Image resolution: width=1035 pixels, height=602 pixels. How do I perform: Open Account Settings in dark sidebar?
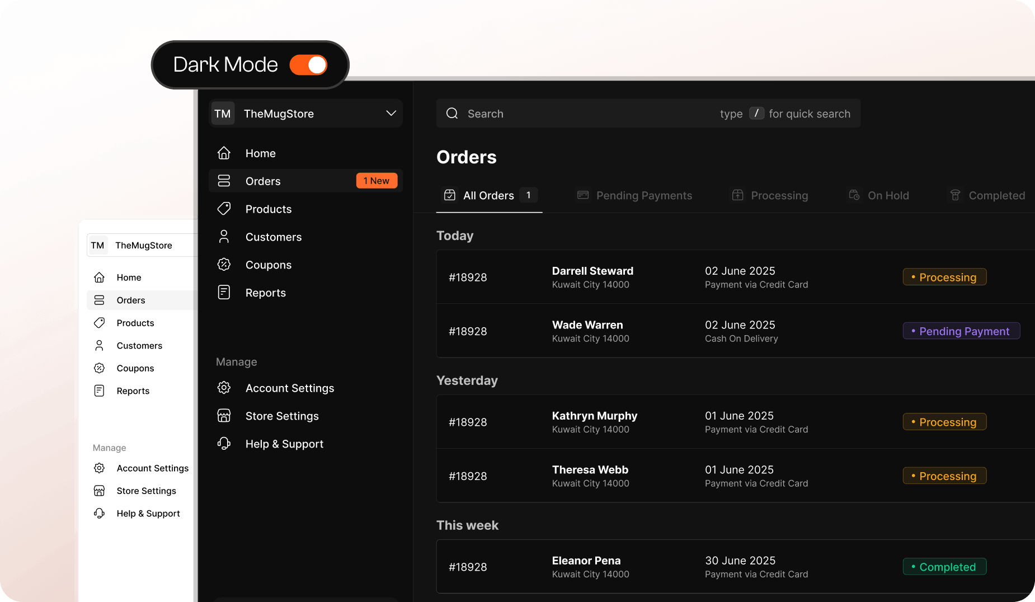tap(305, 388)
